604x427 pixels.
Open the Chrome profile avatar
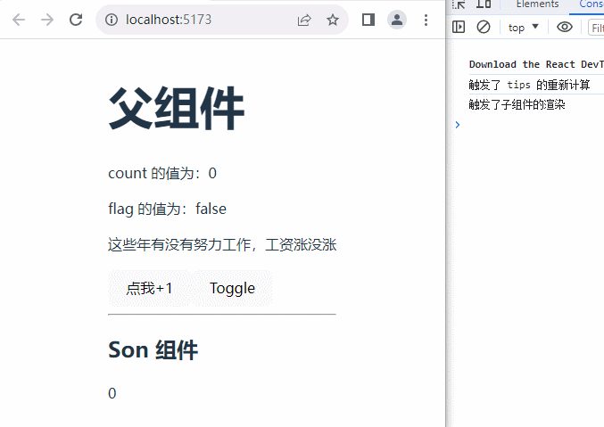pos(397,20)
